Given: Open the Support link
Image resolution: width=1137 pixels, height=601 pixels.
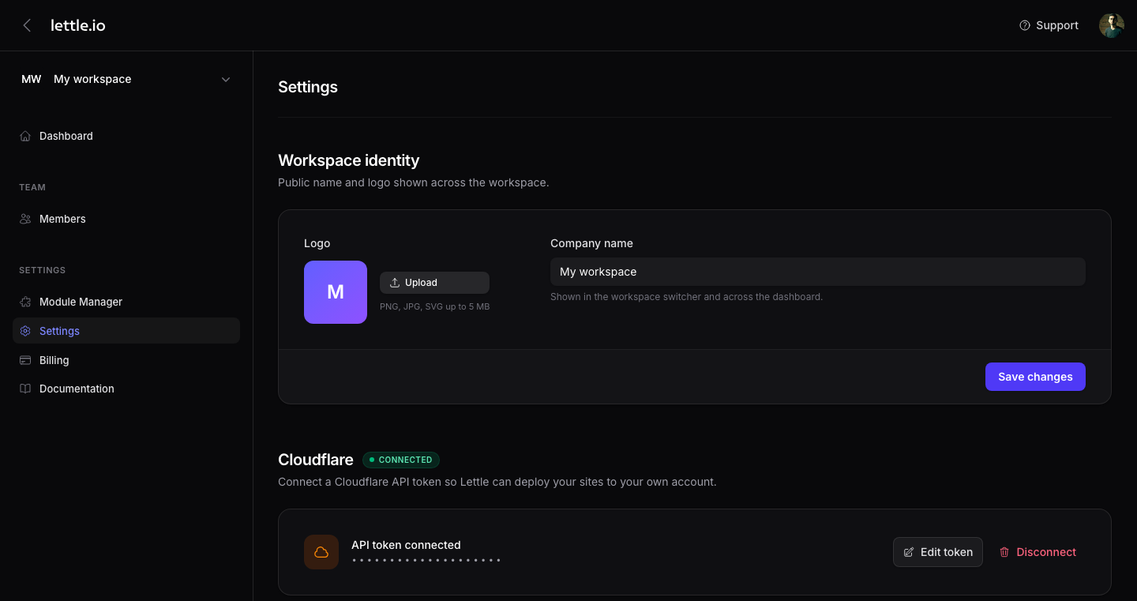Looking at the screenshot, I should pos(1049,25).
